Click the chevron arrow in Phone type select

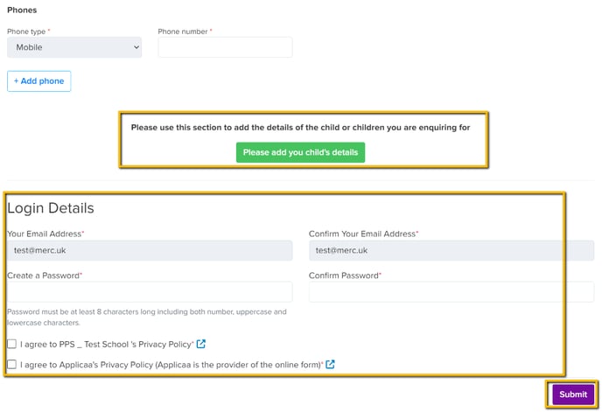pyautogui.click(x=136, y=47)
